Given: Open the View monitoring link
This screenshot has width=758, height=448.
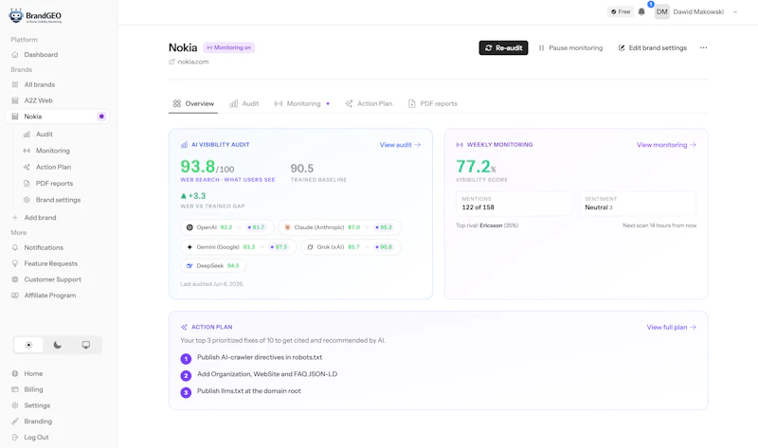Looking at the screenshot, I should tap(666, 145).
